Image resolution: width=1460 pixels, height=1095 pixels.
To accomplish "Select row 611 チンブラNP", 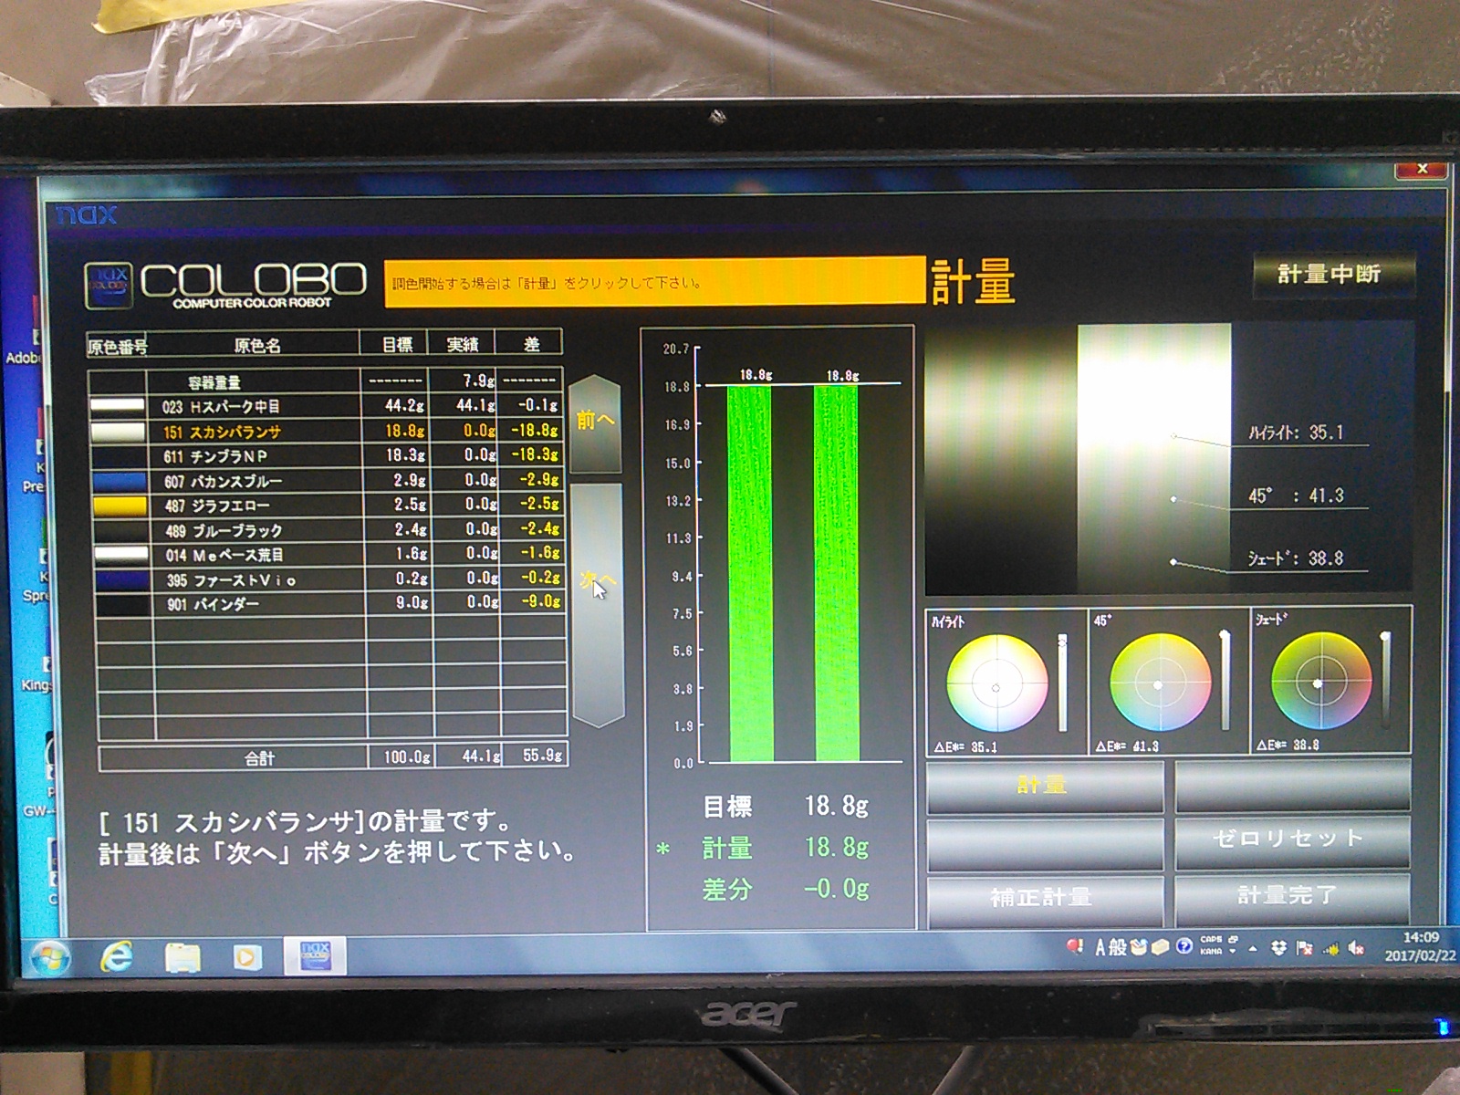I will (327, 455).
